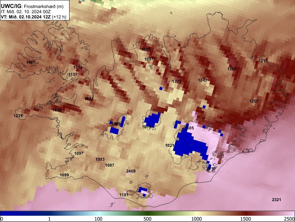Click the 1771 height label
Screen dimensions: 295x222
(x=176, y=81)
